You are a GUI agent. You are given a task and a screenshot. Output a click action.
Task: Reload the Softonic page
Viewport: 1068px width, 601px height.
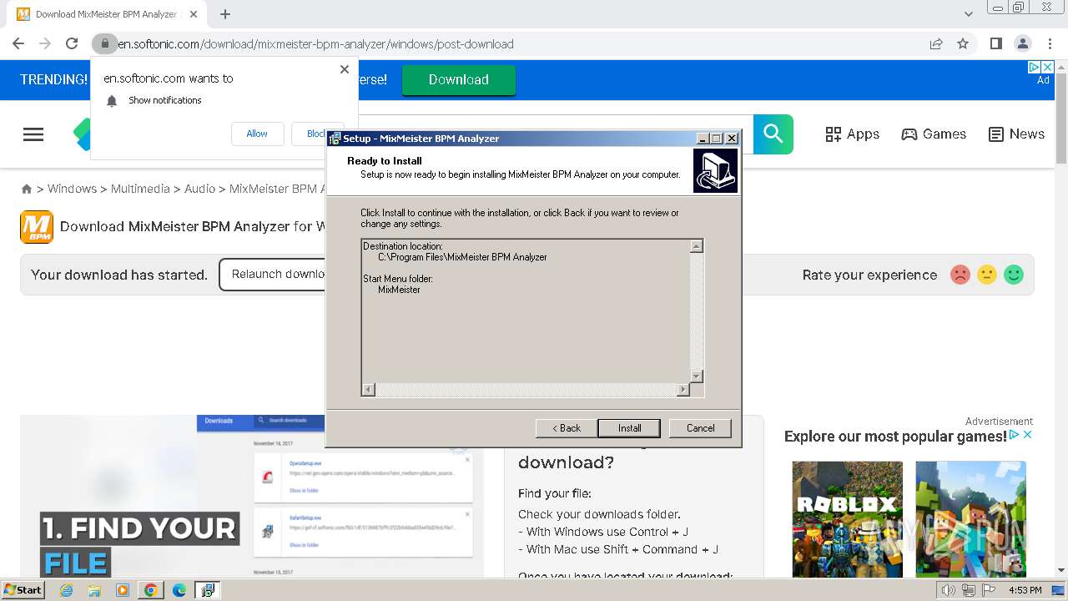pyautogui.click(x=72, y=43)
